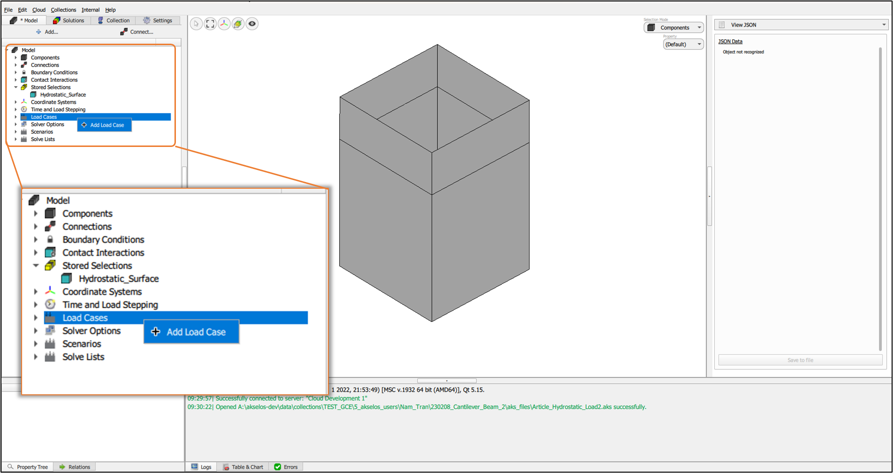The height and width of the screenshot is (473, 893).
Task: Select the Load Cases tree row
Action: [x=96, y=117]
